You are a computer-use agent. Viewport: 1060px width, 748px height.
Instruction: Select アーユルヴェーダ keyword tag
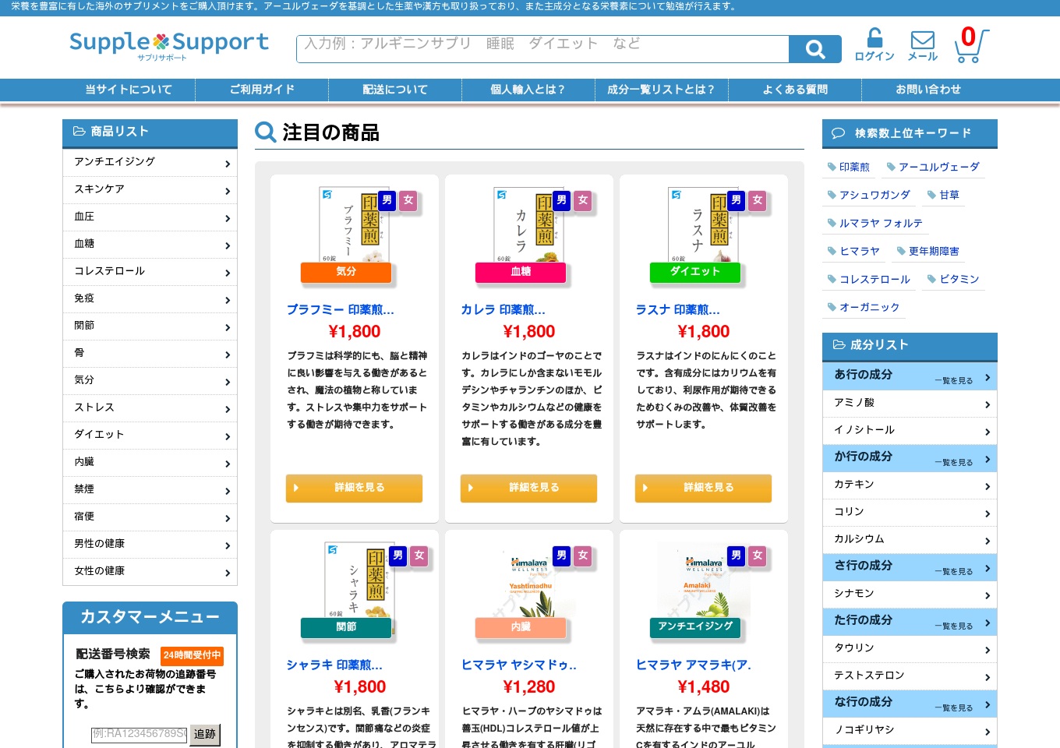(x=933, y=167)
